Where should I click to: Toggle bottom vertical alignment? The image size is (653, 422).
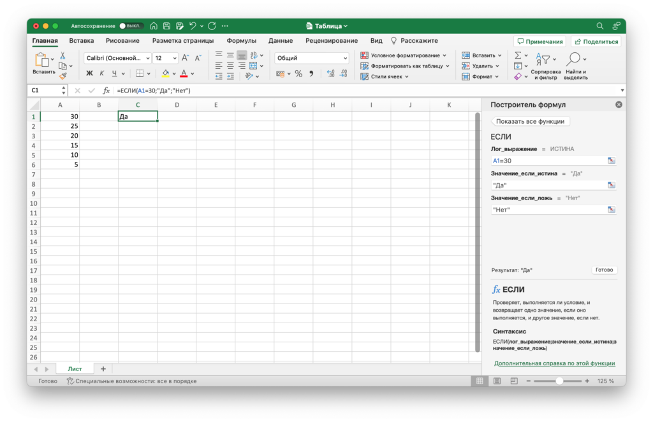(242, 55)
